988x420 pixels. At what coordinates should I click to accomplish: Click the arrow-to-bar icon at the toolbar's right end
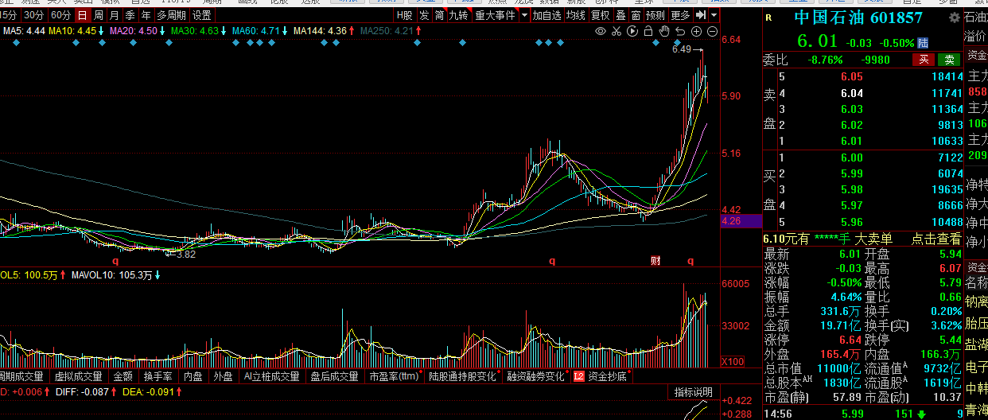tap(701, 15)
